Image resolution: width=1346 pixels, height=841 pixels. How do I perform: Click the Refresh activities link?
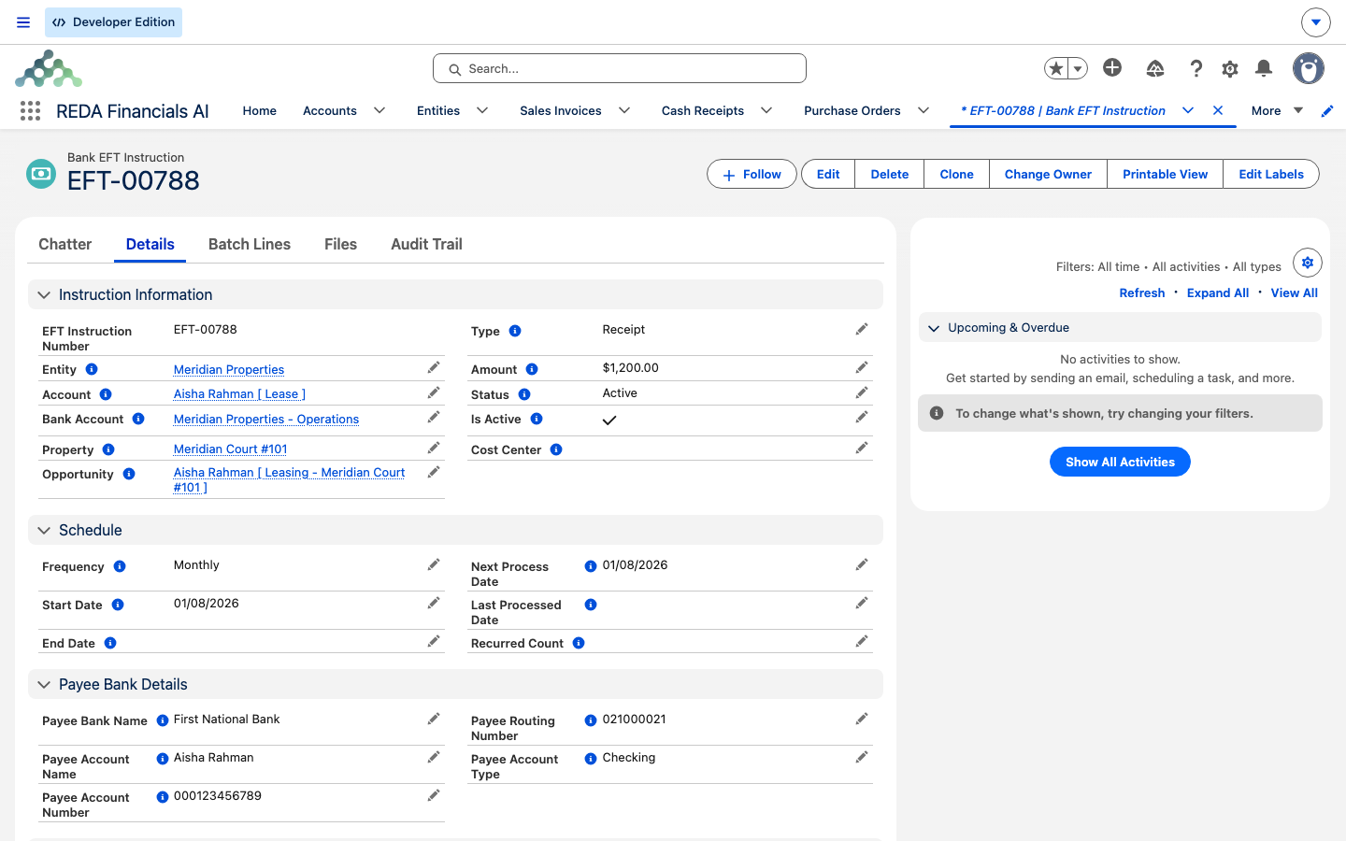pos(1142,292)
